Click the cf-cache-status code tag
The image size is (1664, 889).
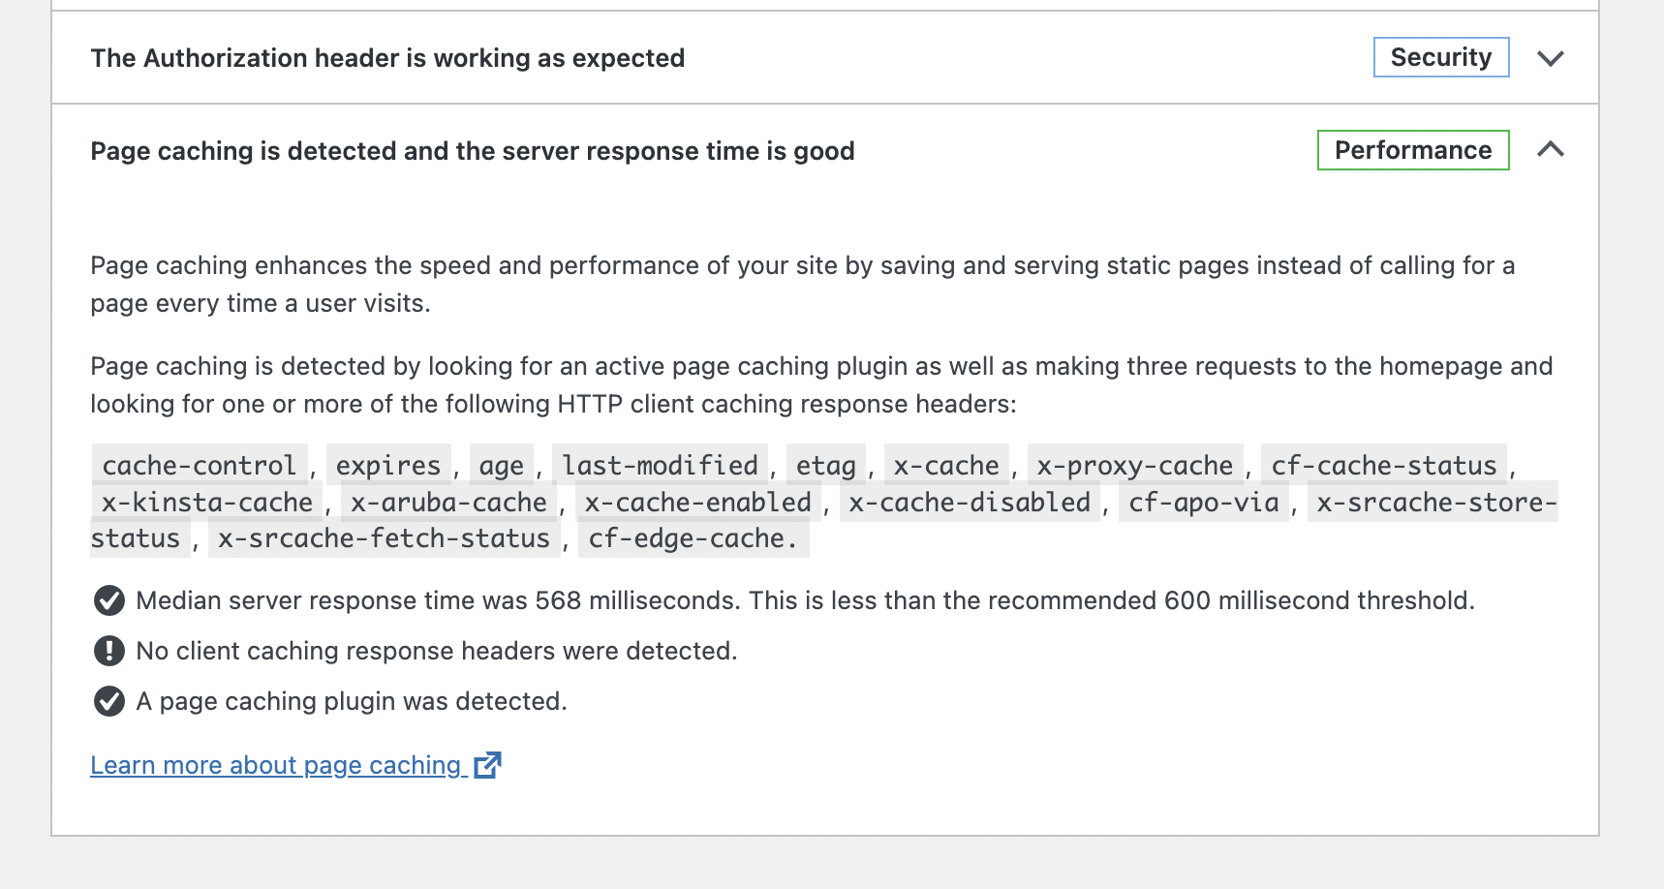[x=1384, y=466]
